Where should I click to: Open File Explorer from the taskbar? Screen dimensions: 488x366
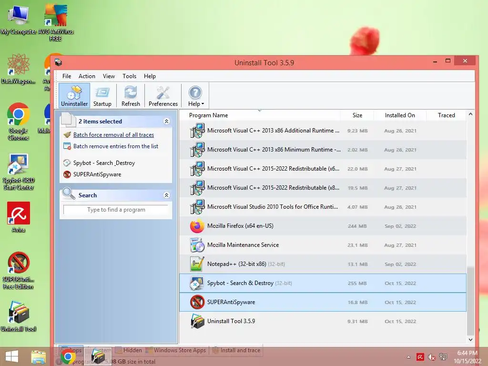[x=38, y=356]
